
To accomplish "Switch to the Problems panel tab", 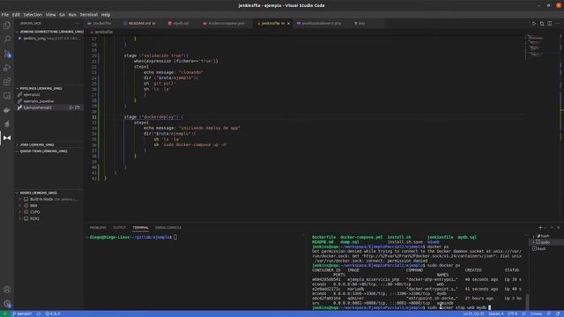I will [x=98, y=227].
